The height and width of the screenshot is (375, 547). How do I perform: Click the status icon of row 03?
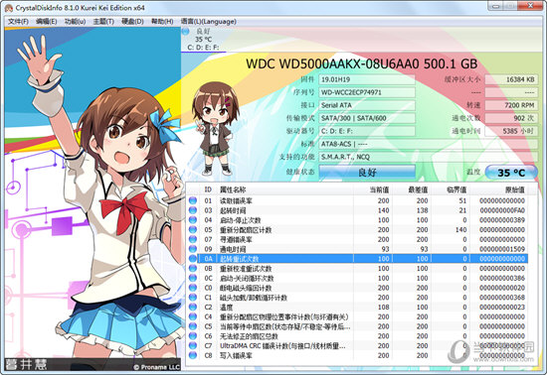tap(193, 210)
